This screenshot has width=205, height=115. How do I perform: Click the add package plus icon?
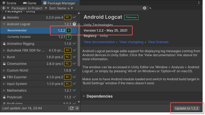tap(4, 8)
